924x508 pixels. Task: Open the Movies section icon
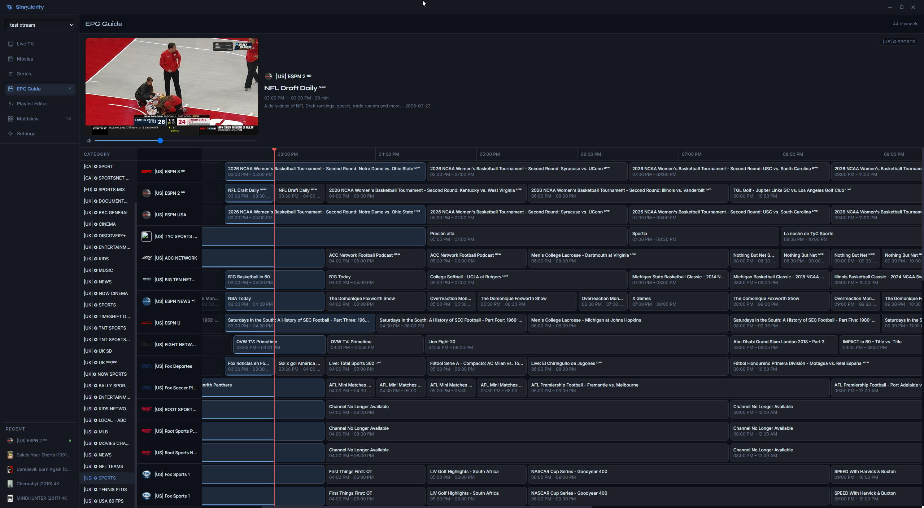click(10, 59)
